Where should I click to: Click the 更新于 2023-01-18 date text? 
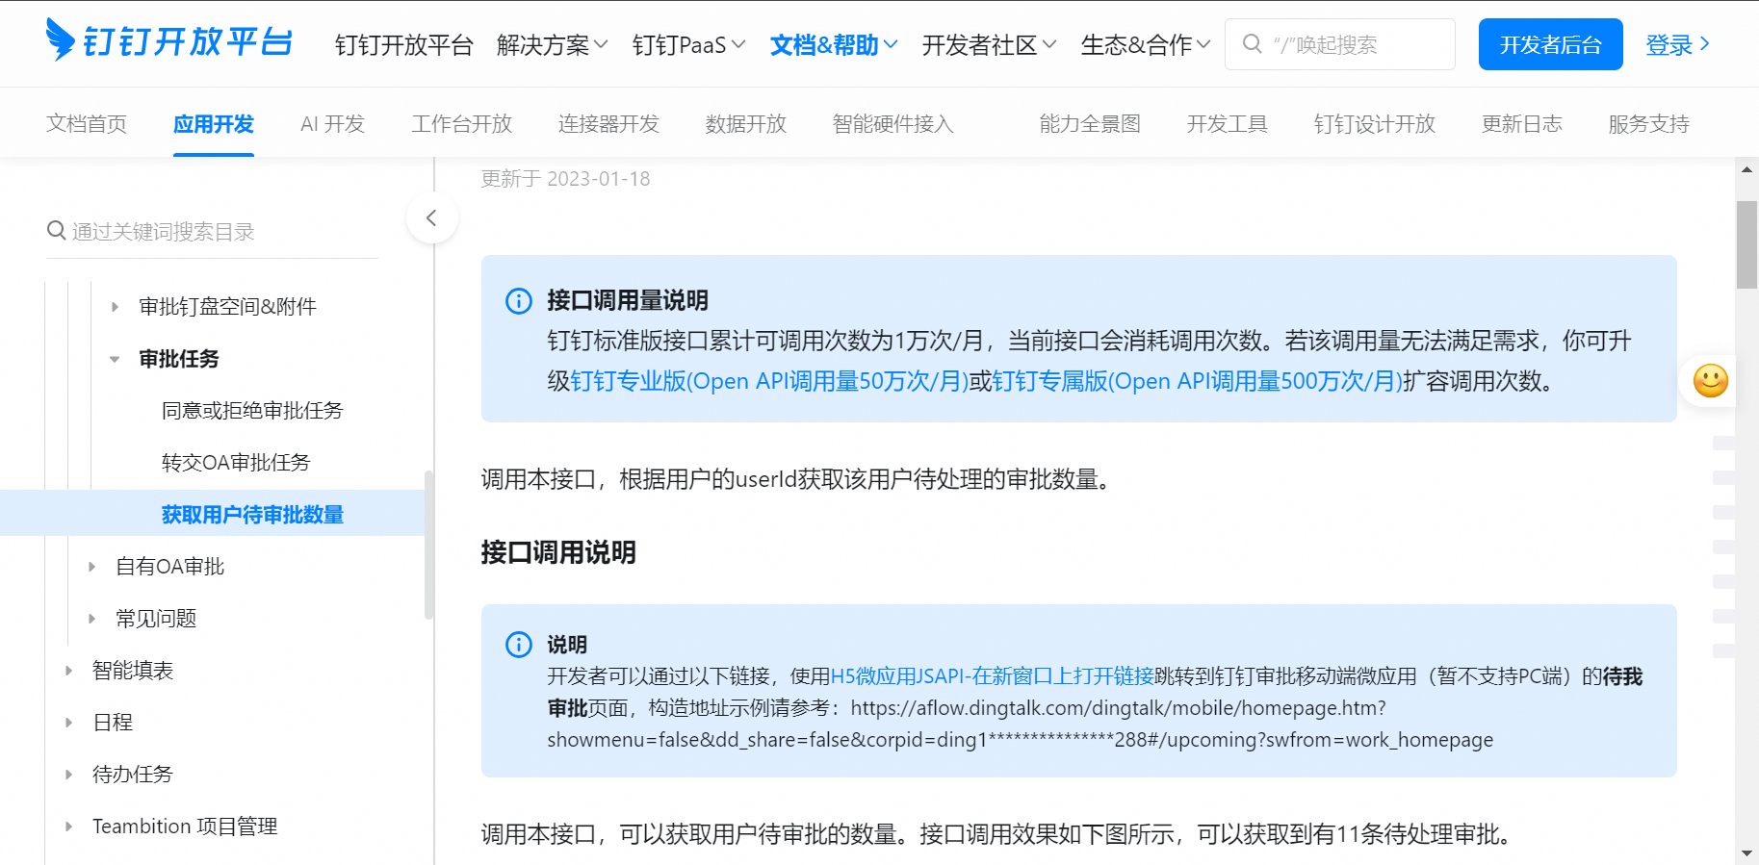565,179
